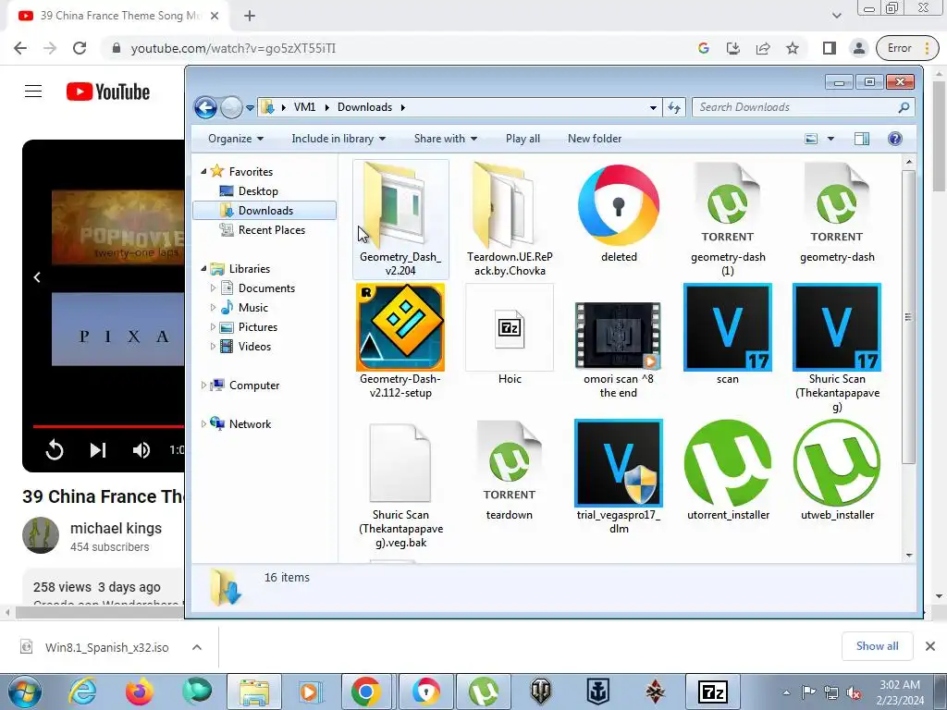Reload the Chrome page
The height and width of the screenshot is (710, 947).
[x=80, y=48]
